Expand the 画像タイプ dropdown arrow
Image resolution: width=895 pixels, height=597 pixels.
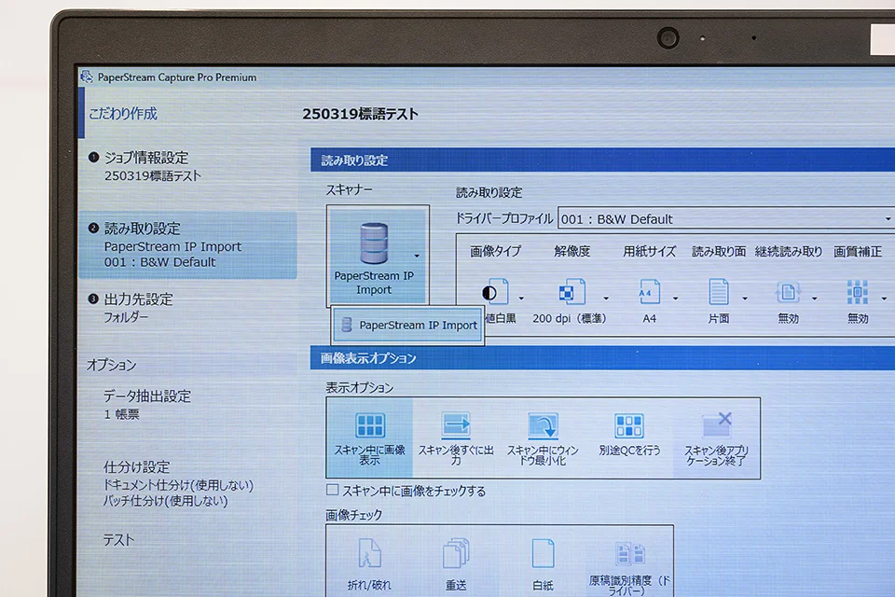(521, 298)
